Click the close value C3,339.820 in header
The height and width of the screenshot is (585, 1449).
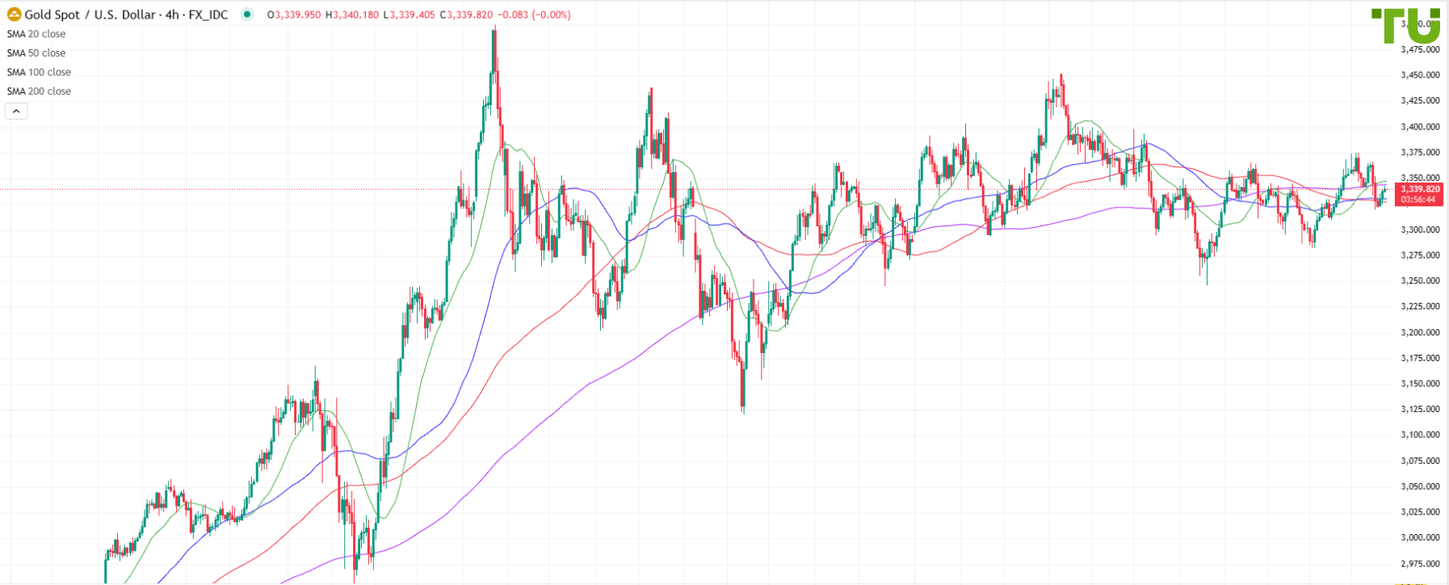(x=467, y=15)
